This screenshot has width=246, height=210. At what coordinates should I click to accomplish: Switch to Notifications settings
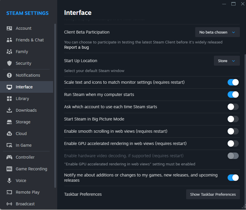[x=27, y=75]
